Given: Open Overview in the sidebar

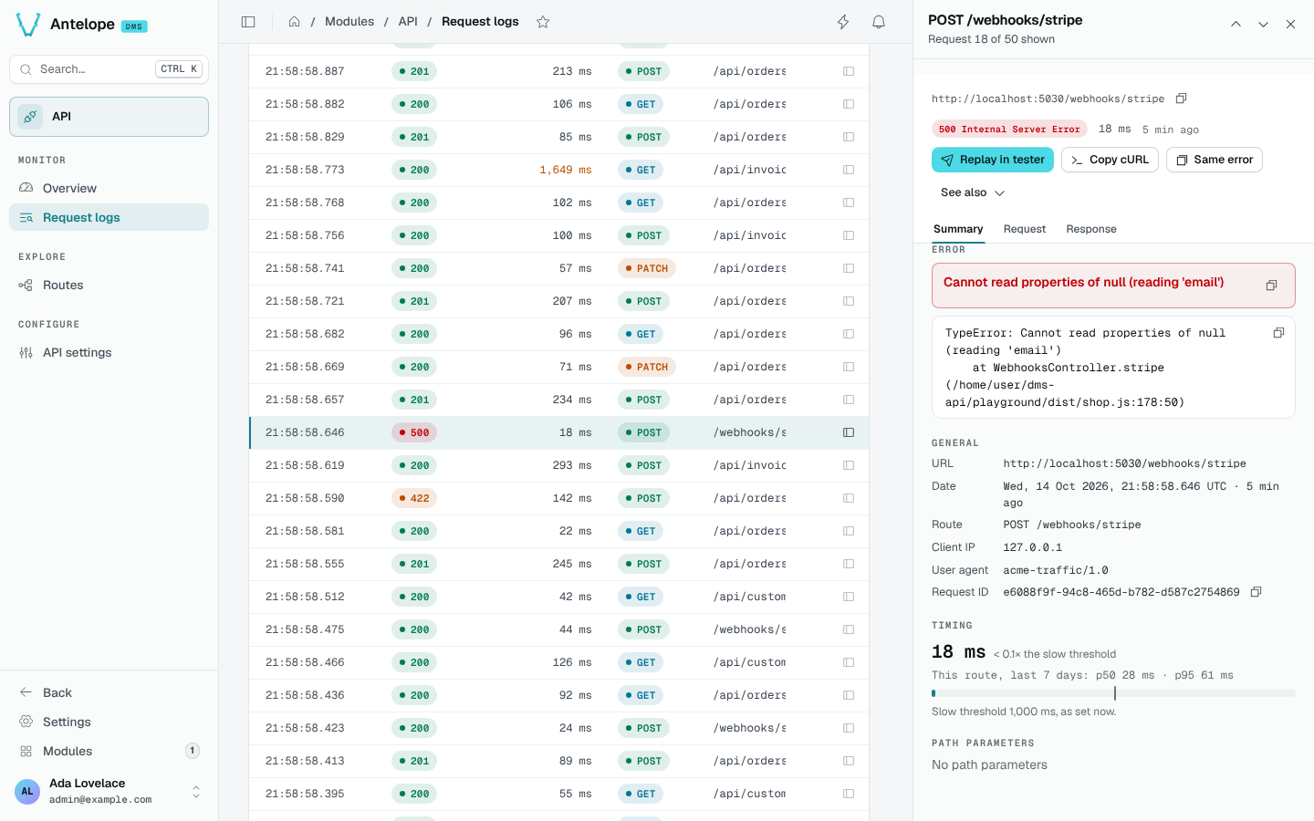Looking at the screenshot, I should (x=109, y=188).
